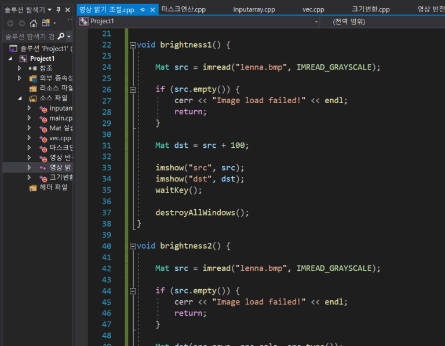Collapse the 소스 파일 folder

tap(20, 98)
